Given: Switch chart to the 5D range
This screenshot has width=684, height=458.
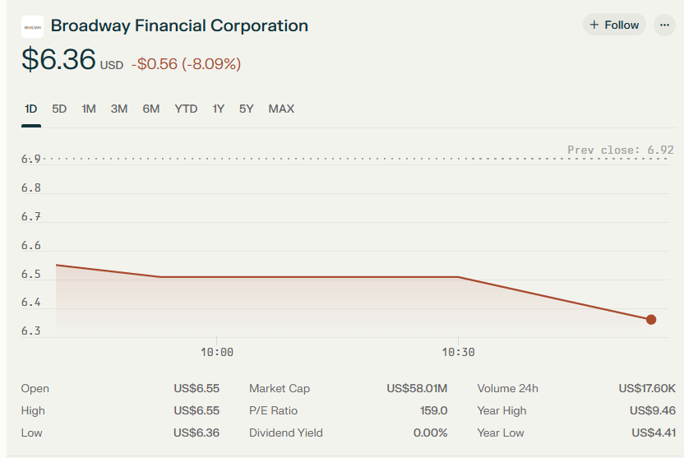Looking at the screenshot, I should (x=59, y=109).
